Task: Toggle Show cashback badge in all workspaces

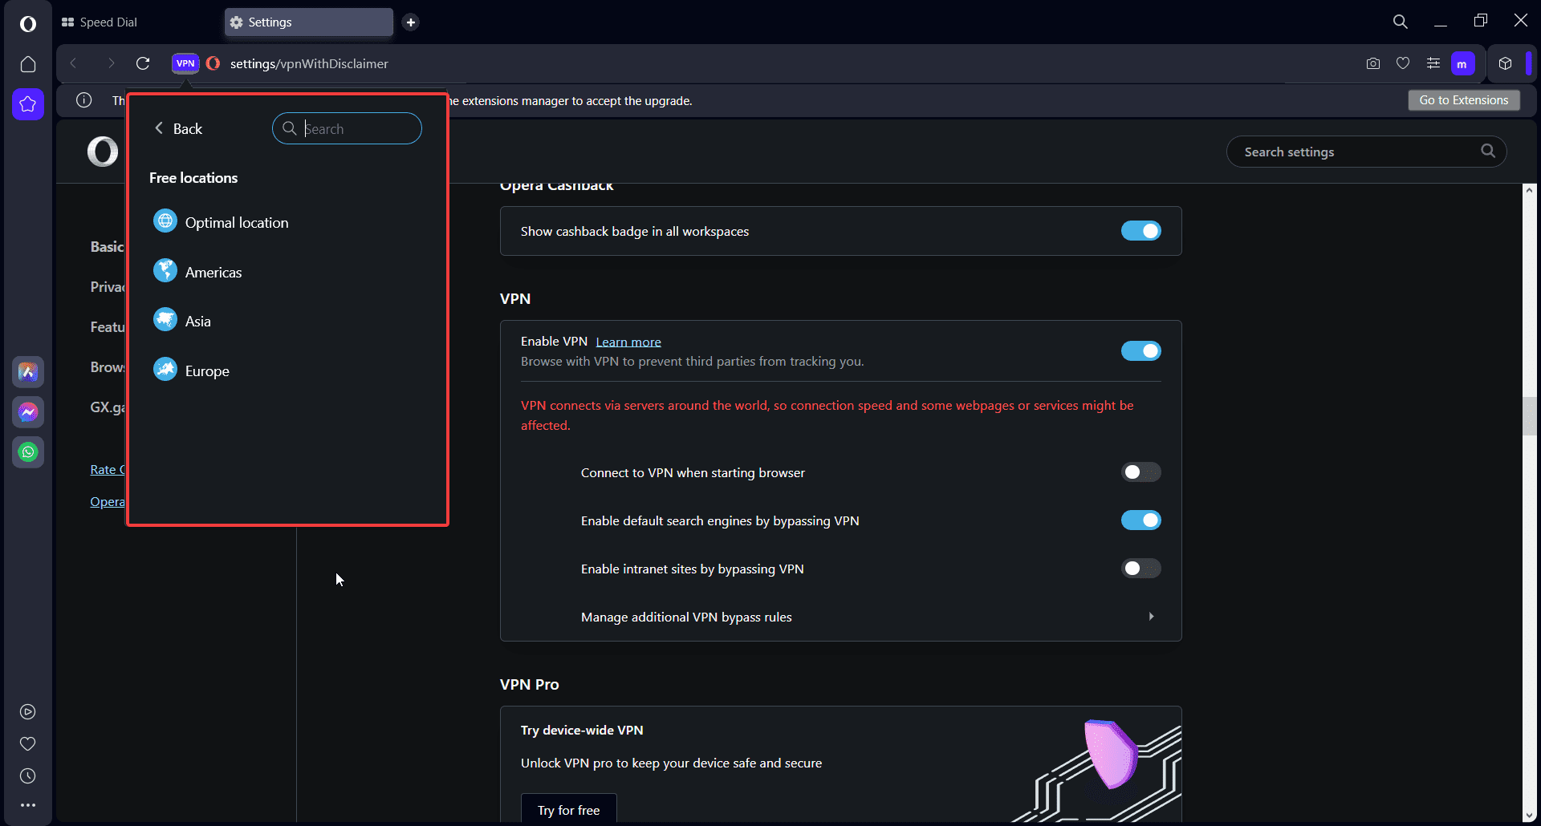Action: (1141, 231)
